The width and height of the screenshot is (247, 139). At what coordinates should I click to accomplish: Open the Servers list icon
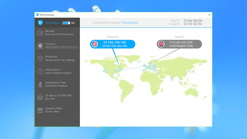coord(40,33)
